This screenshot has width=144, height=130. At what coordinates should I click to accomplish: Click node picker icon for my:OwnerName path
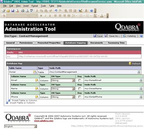(141, 88)
